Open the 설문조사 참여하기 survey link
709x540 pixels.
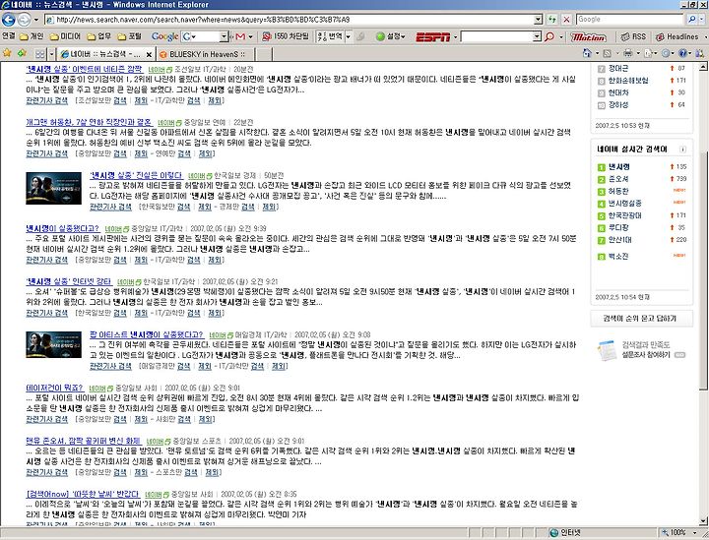[x=646, y=355]
